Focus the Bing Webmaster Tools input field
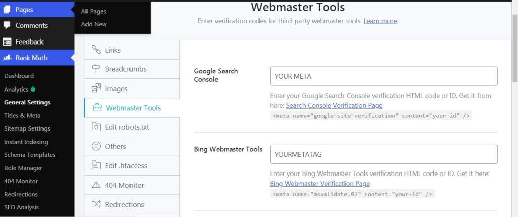Viewport: 518px width, 217px height. [x=384, y=154]
